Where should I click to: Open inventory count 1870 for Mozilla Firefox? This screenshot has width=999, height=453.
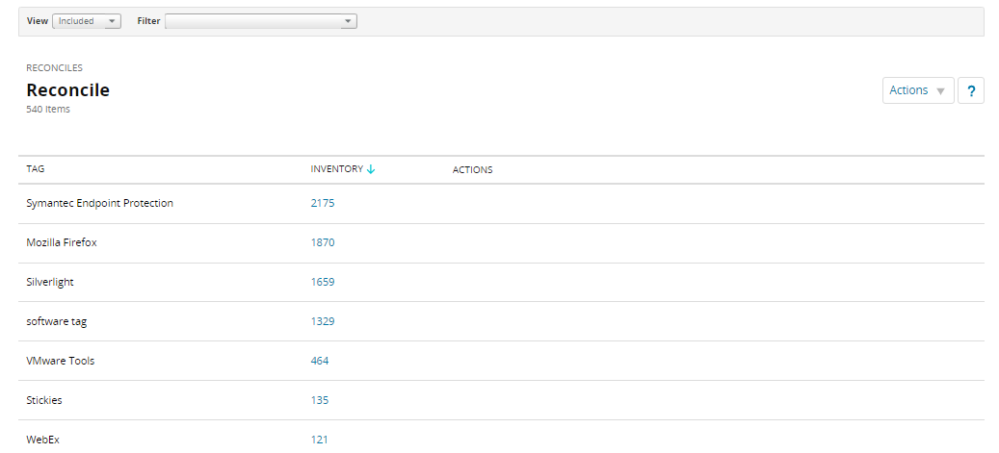coord(323,243)
